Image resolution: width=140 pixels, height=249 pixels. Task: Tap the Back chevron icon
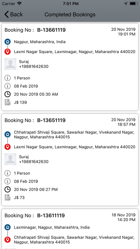pyautogui.click(x=6, y=15)
